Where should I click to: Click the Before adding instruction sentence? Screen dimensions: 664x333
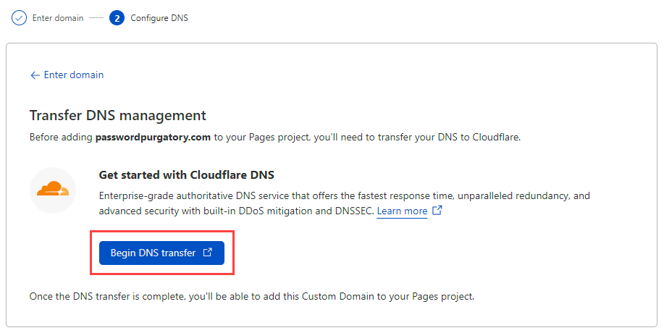[275, 138]
